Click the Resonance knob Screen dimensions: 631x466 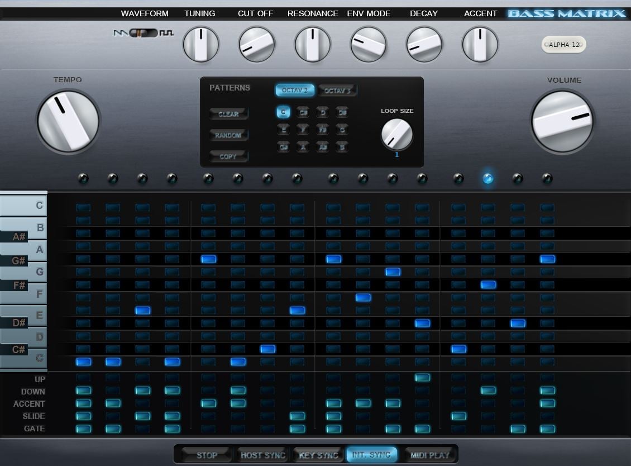[x=312, y=45]
